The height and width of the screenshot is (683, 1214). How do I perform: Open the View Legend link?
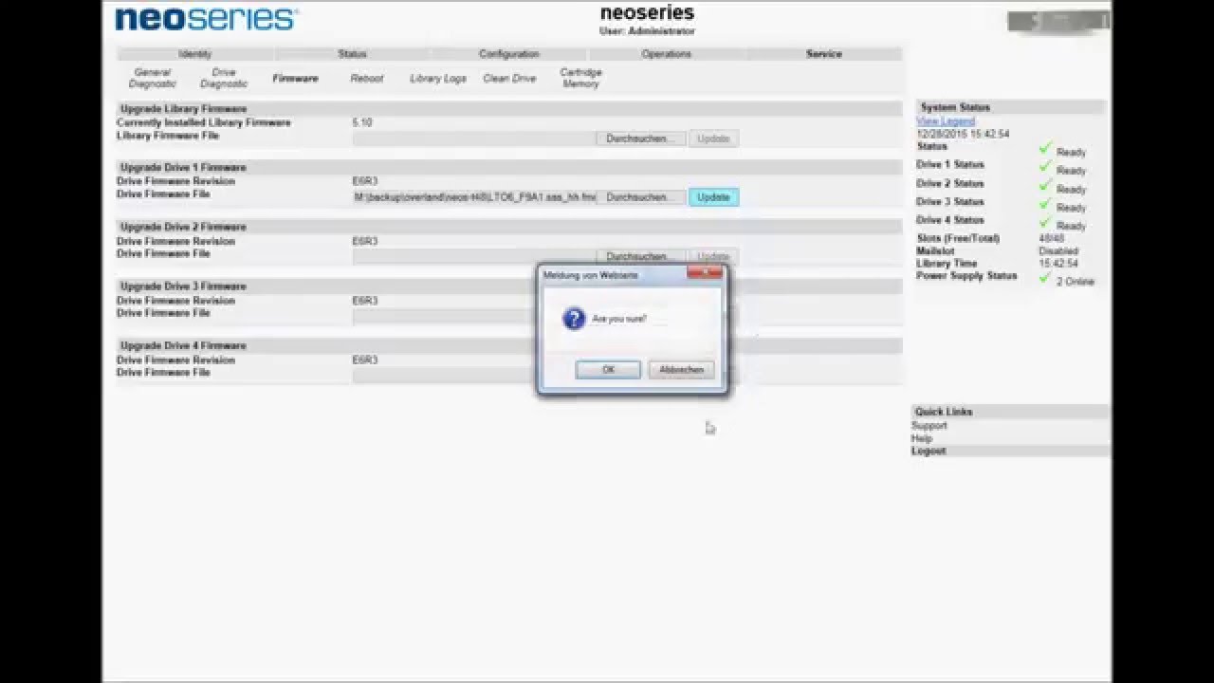tap(946, 121)
